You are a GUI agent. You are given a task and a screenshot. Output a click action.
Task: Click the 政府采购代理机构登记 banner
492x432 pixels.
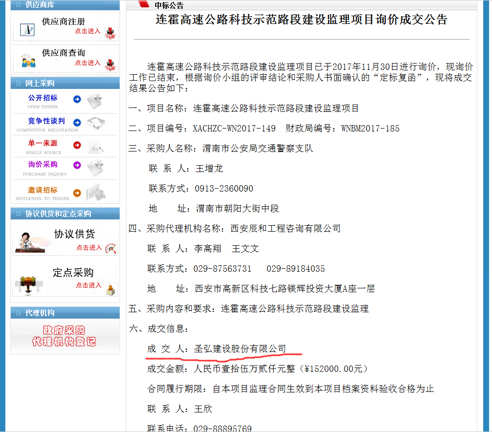coord(64,336)
